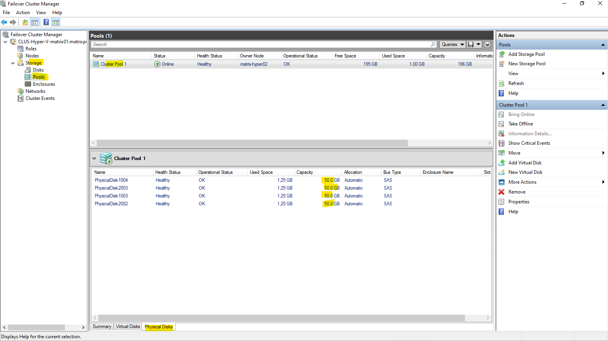Viewport: 608px width, 341px height.
Task: Click the Refresh action icon
Action: (x=502, y=83)
